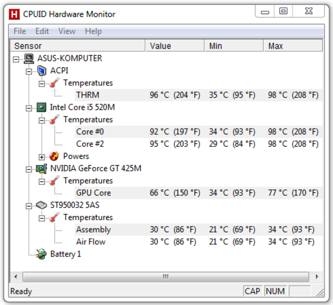Click the thermometer icon under Intel Core i5
Viewport: 333px width, 305px height.
point(54,119)
